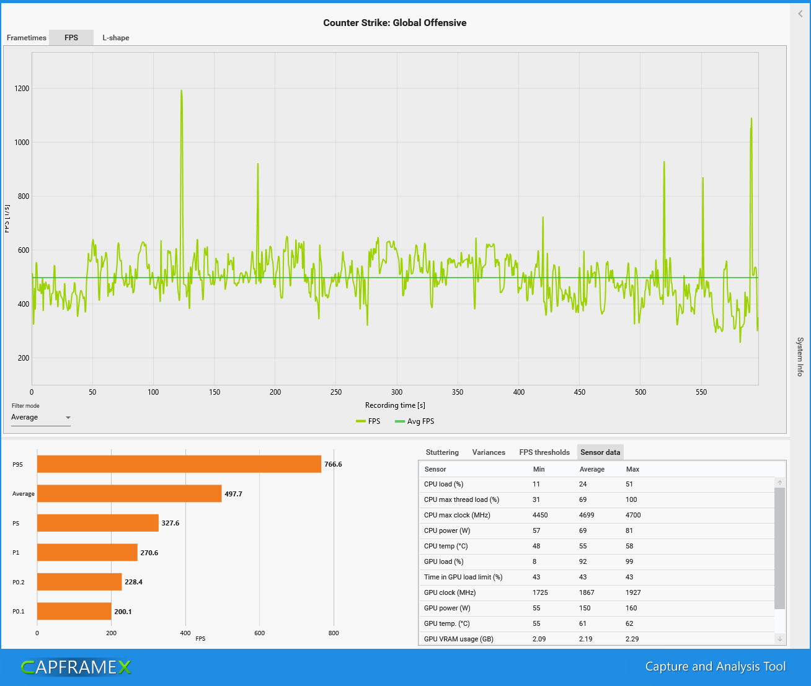Image resolution: width=811 pixels, height=686 pixels.
Task: Select the CPU temp (°C) row
Action: (x=597, y=547)
